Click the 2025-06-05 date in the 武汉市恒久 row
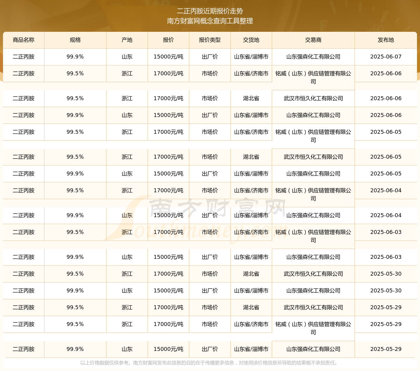The width and height of the screenshot is (420, 371). [386, 157]
